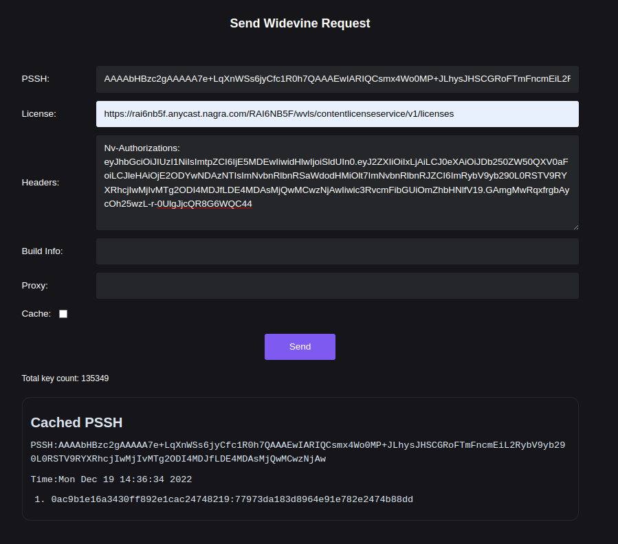Screen dimensions: 618x544
Task: Click the Headers textarea resize handle
Action: pyautogui.click(x=575, y=227)
